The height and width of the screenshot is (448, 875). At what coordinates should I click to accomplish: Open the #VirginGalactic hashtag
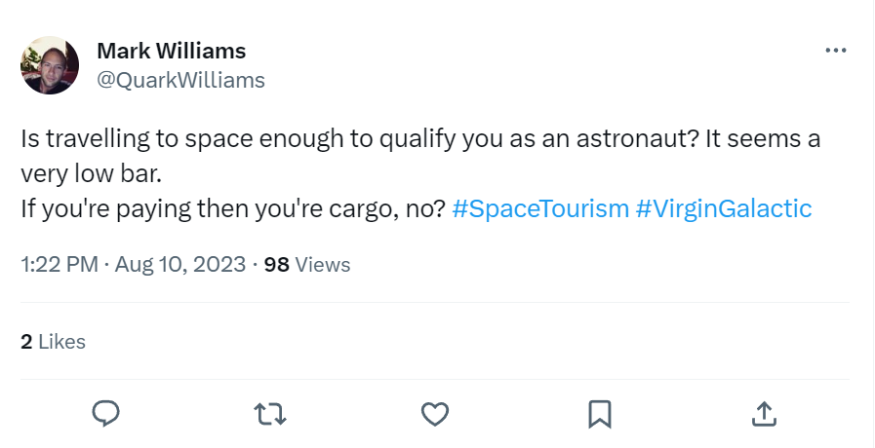coord(724,209)
